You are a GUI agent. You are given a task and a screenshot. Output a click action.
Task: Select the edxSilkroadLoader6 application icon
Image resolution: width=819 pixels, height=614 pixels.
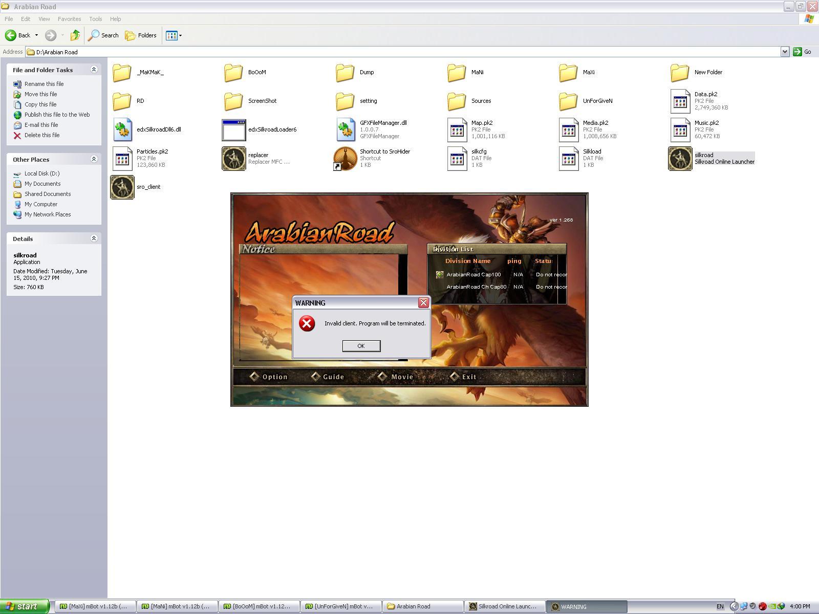[x=234, y=130]
